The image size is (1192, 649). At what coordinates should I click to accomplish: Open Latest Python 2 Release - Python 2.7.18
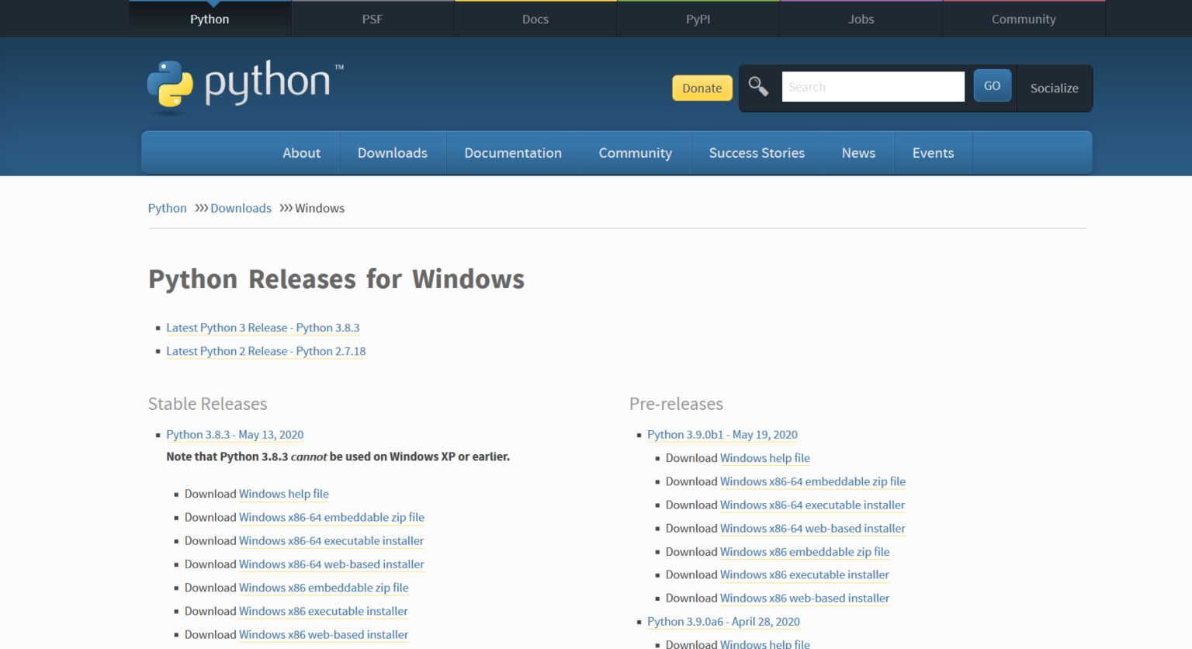(x=265, y=351)
